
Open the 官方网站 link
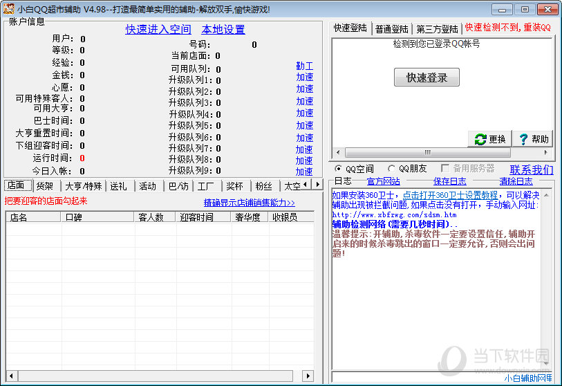[383, 181]
